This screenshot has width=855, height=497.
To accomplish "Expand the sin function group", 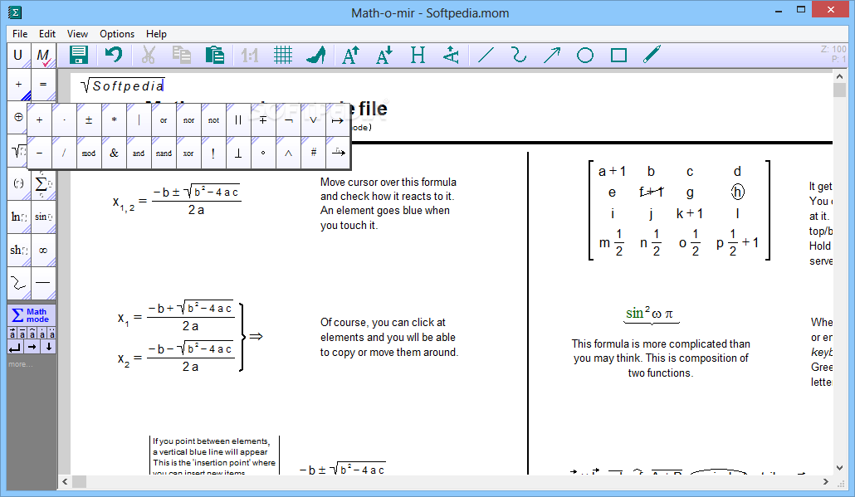I will tap(43, 217).
